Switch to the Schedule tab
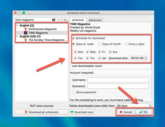This screenshot has height=127, width=165. pos(78,20)
